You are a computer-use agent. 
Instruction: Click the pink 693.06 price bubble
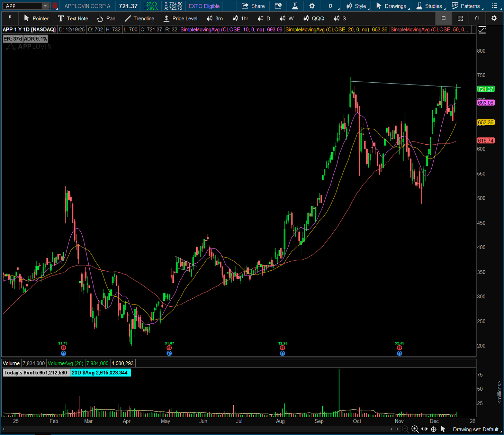486,103
